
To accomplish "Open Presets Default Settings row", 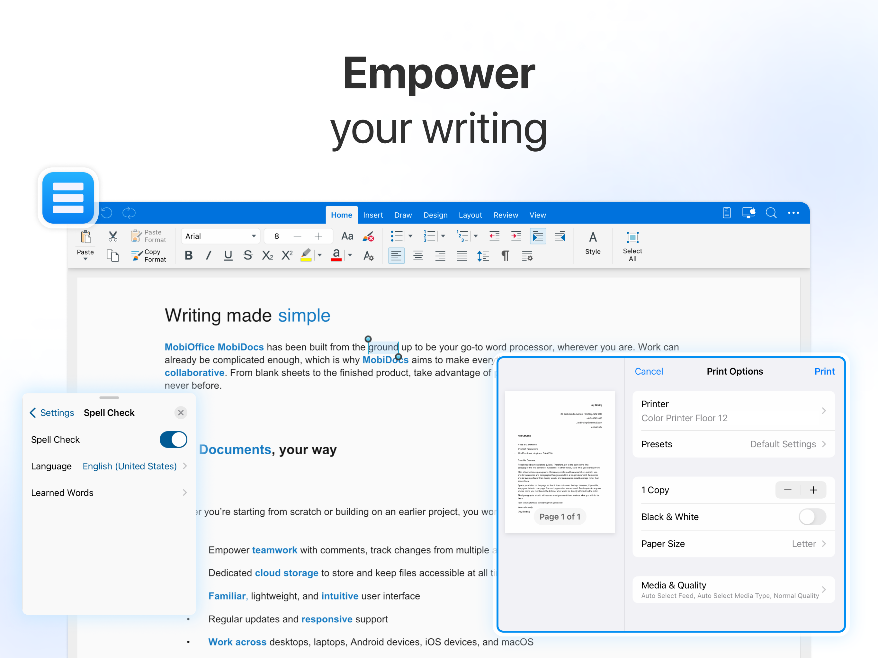I will [733, 444].
